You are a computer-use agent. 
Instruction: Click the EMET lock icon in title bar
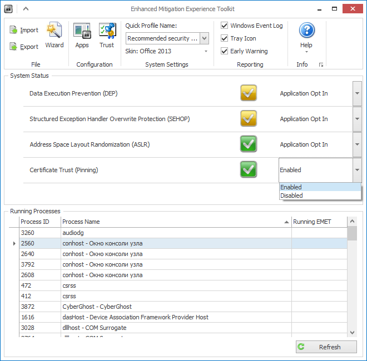pos(8,9)
